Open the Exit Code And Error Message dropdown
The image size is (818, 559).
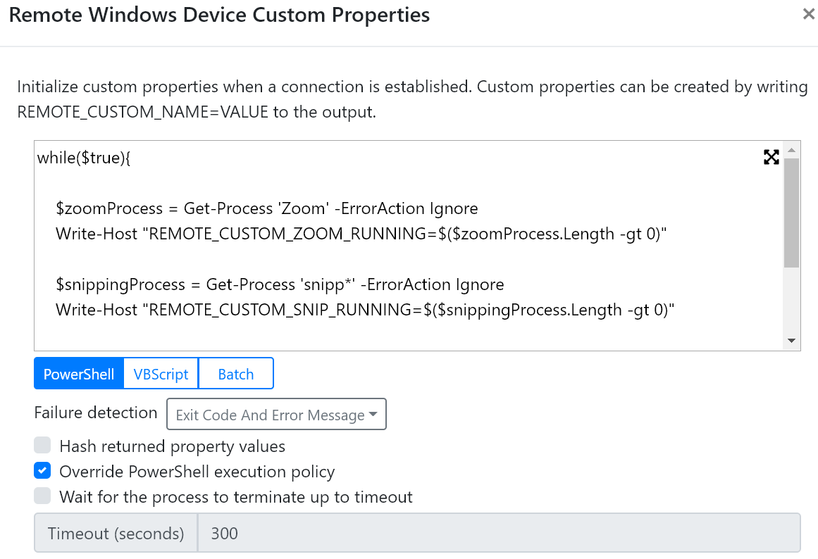click(x=276, y=414)
